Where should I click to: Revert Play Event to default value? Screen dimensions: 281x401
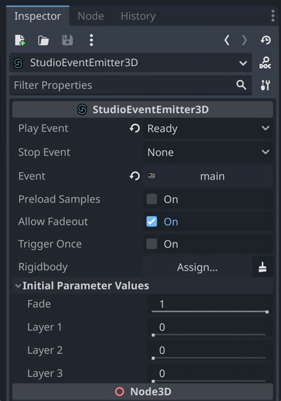click(x=135, y=128)
